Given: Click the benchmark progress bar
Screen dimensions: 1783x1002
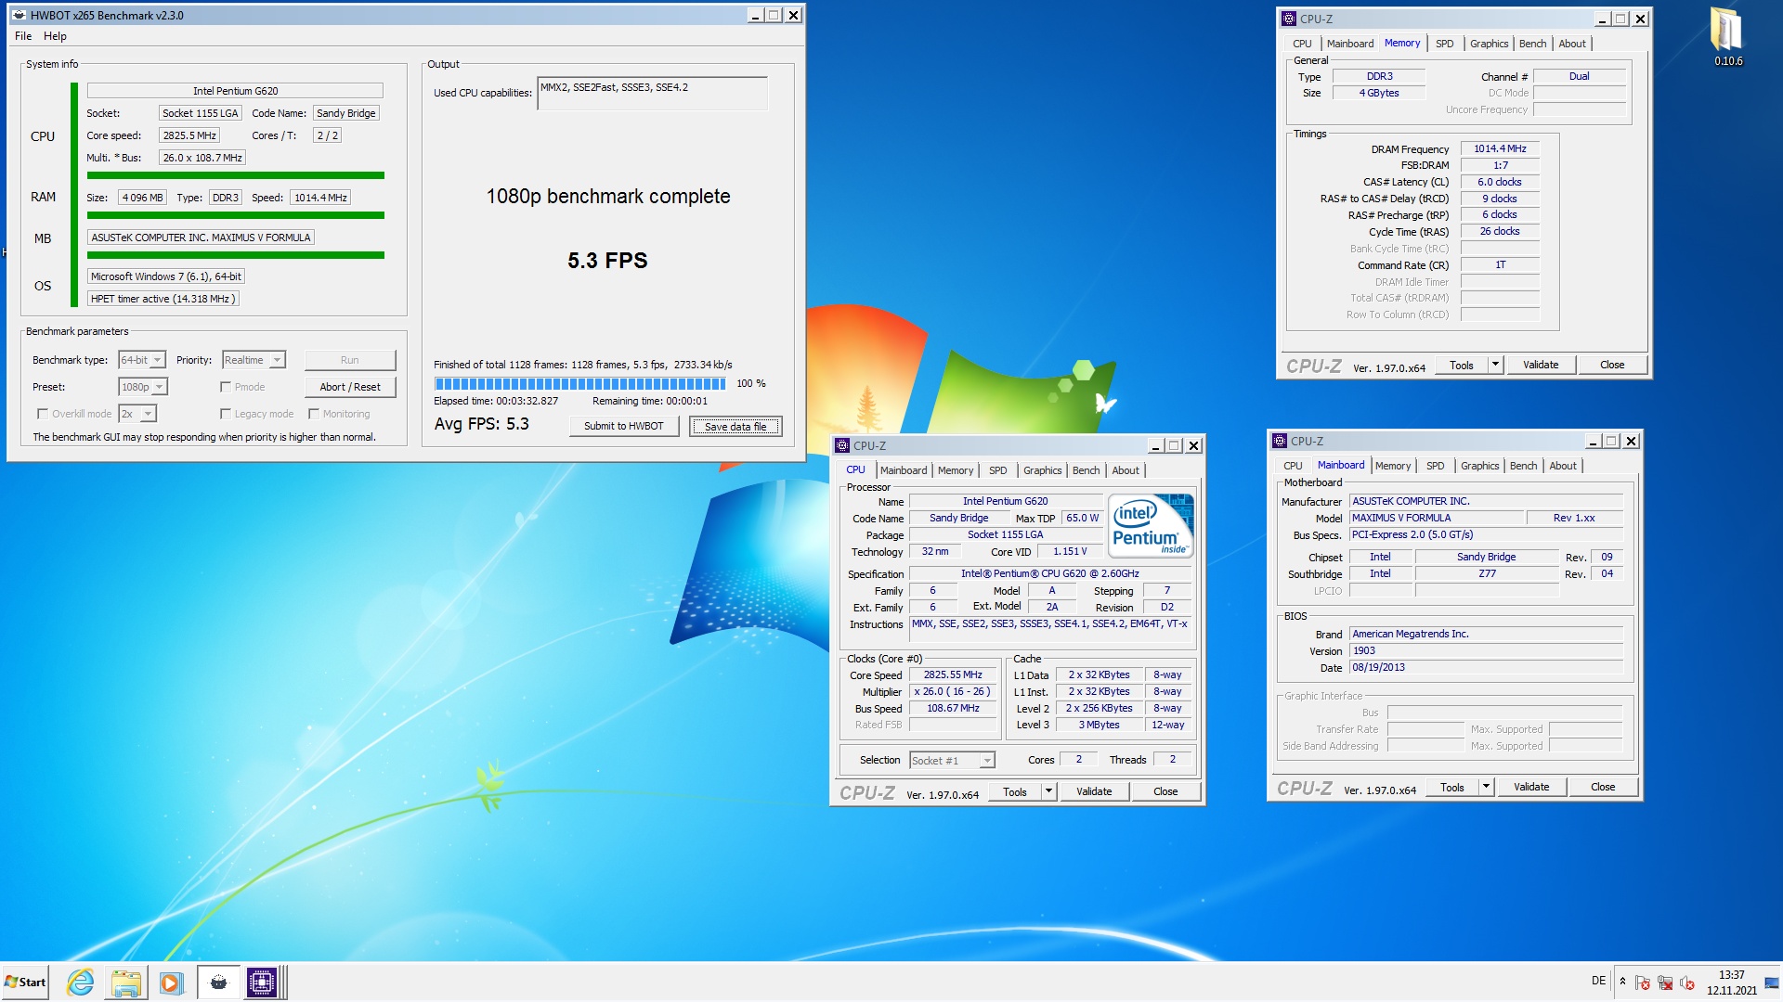Looking at the screenshot, I should [x=580, y=383].
